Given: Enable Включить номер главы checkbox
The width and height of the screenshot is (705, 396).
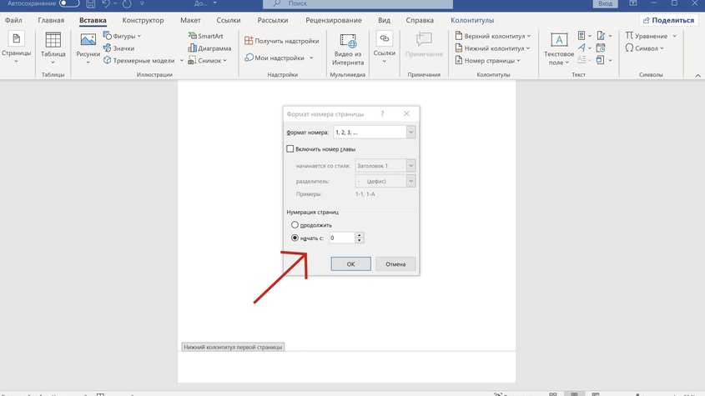Looking at the screenshot, I should coord(290,148).
